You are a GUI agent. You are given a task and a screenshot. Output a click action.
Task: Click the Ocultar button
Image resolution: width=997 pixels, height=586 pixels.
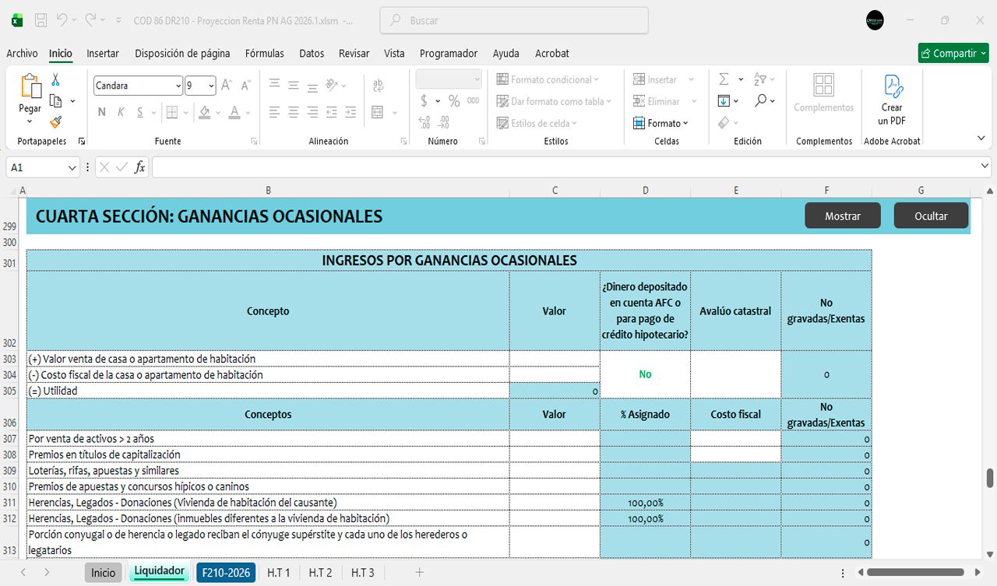(x=931, y=216)
